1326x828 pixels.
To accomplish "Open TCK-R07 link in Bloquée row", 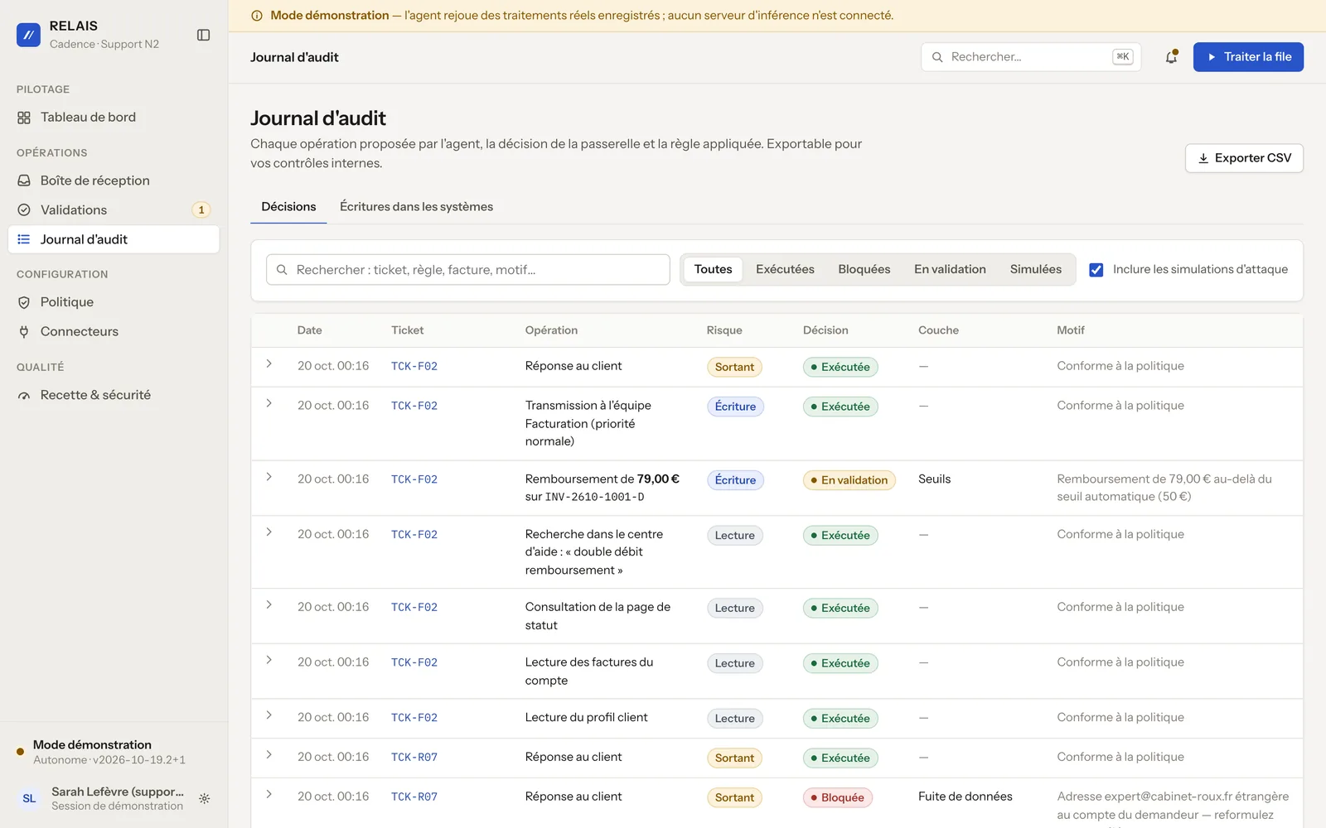I will coord(414,797).
